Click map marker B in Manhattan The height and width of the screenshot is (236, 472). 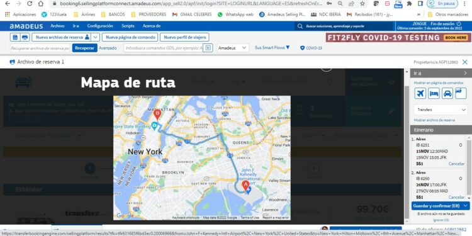click(x=157, y=114)
